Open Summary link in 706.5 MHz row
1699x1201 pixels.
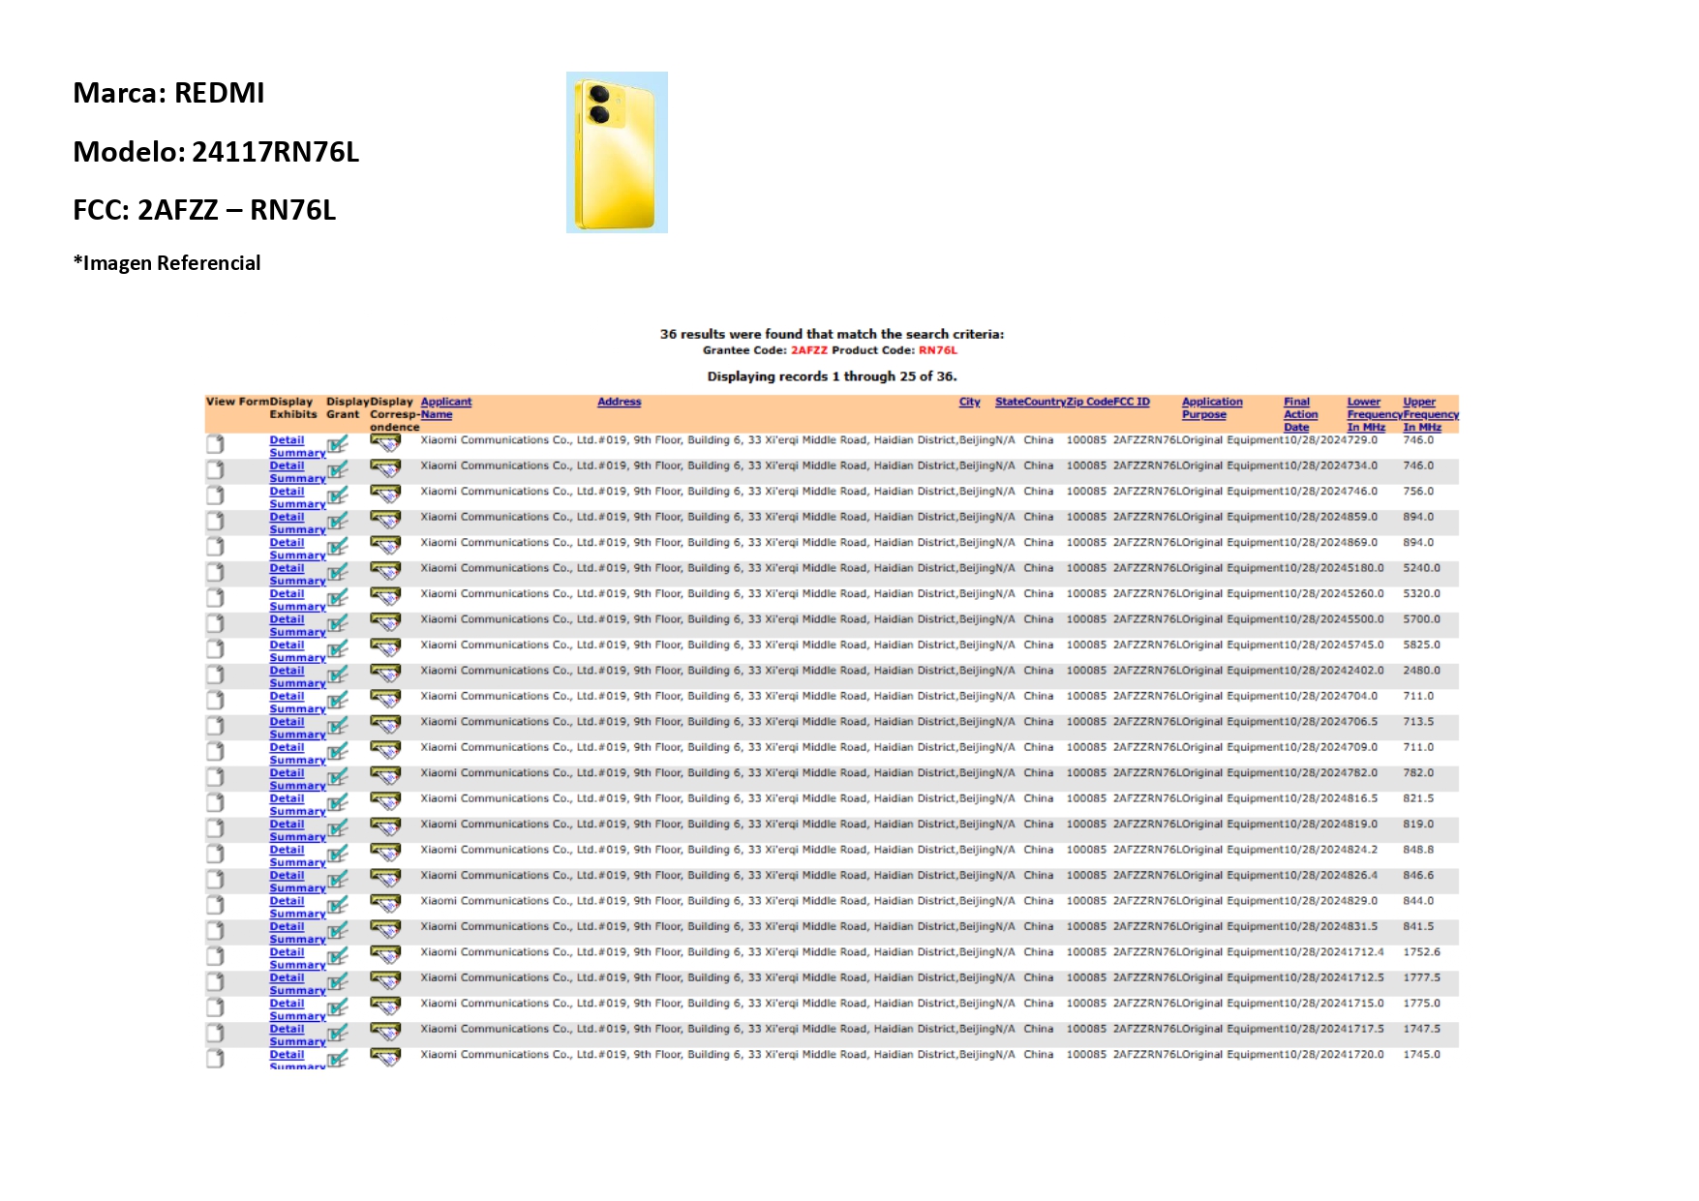[297, 735]
